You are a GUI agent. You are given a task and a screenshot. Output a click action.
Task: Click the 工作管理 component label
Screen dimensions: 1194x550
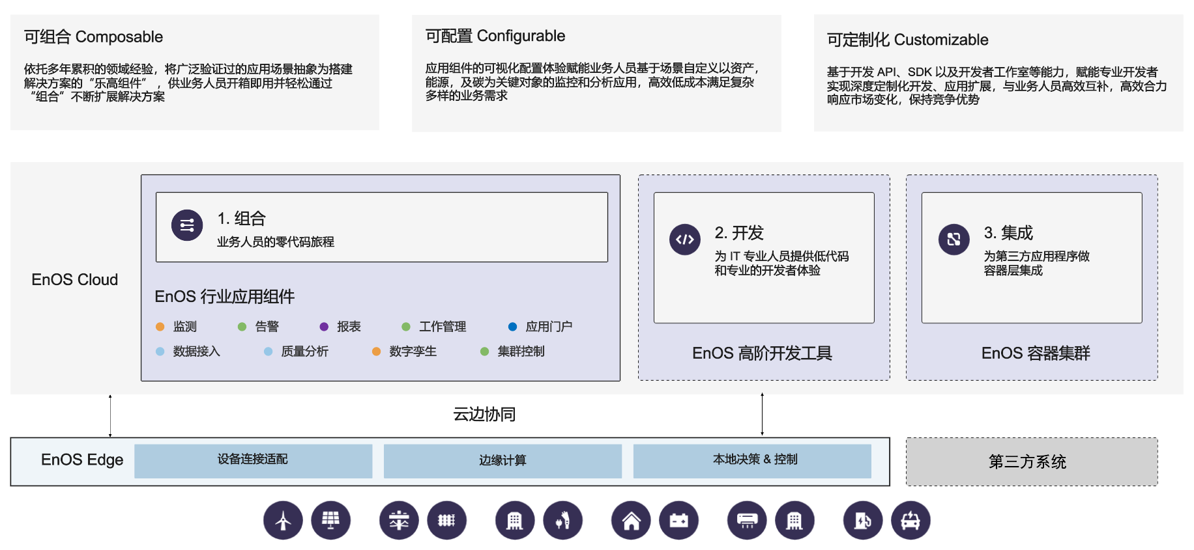[443, 327]
